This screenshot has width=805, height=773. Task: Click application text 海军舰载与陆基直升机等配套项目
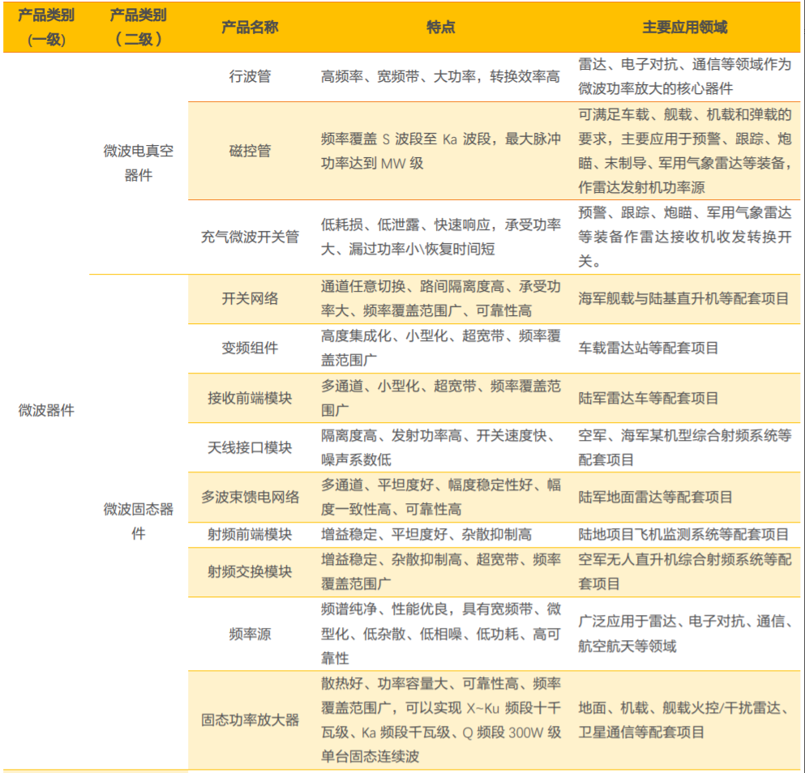click(683, 298)
